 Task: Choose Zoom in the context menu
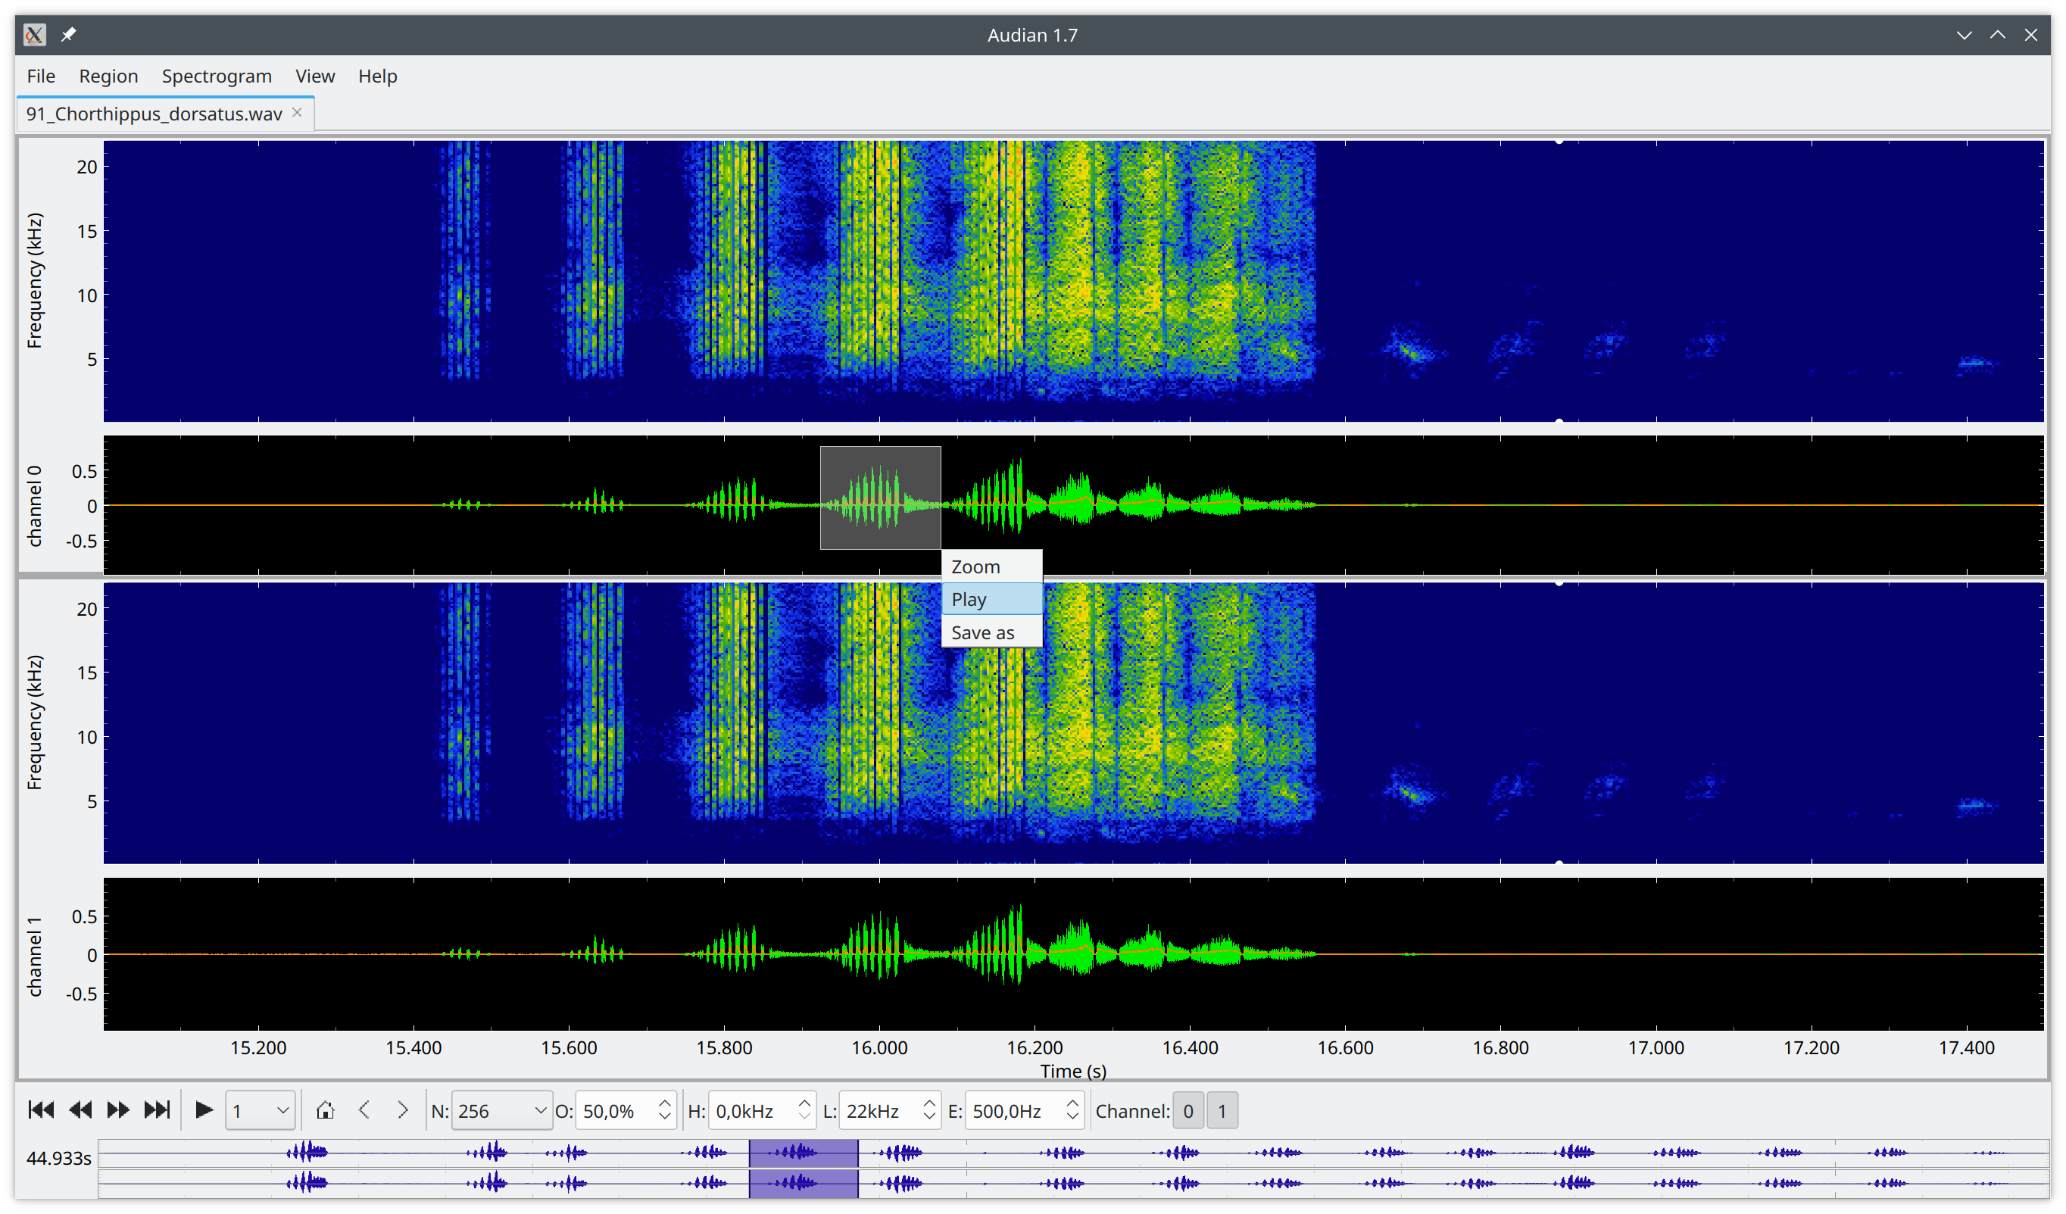coord(991,566)
